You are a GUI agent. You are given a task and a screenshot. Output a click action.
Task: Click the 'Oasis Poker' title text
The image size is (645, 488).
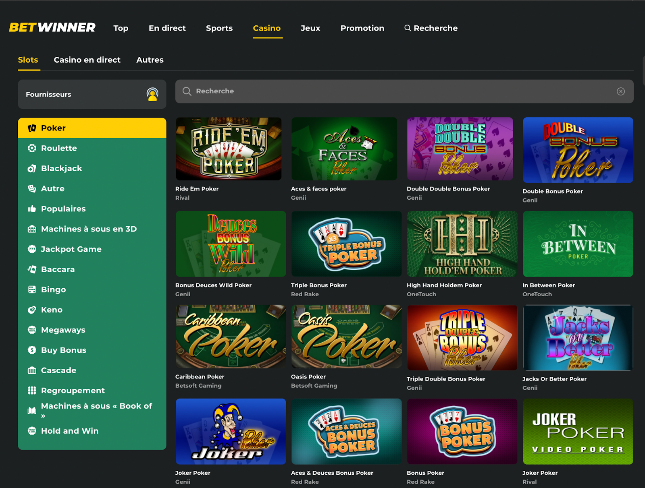click(x=308, y=377)
